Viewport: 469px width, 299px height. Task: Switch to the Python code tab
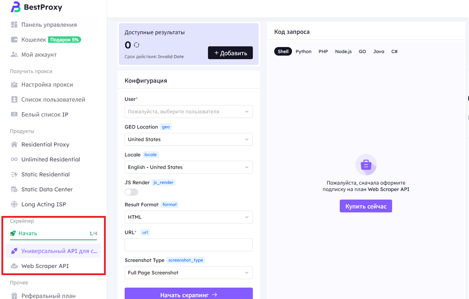[x=303, y=52]
